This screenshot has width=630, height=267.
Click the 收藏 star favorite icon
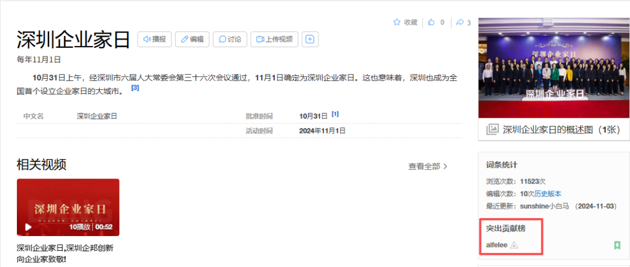tap(397, 22)
